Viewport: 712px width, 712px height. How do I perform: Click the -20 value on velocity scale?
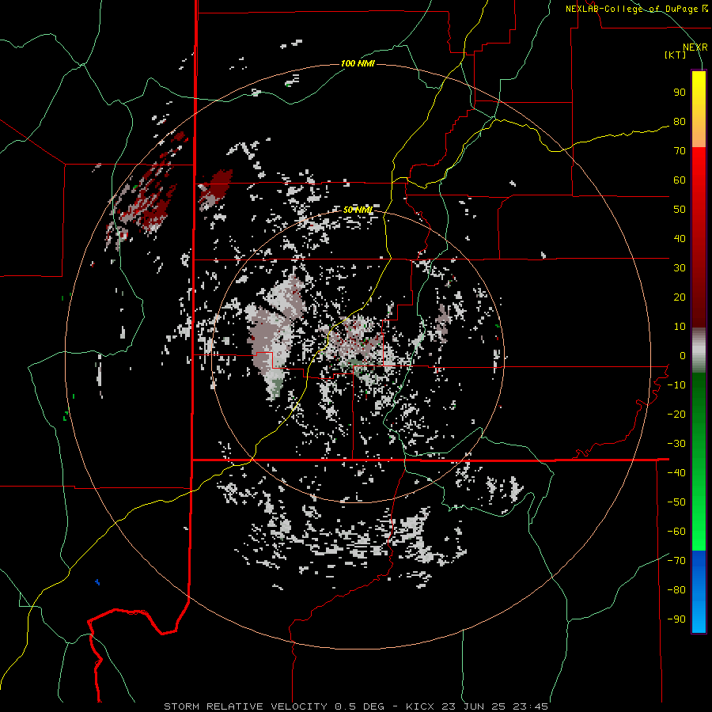tap(676, 414)
